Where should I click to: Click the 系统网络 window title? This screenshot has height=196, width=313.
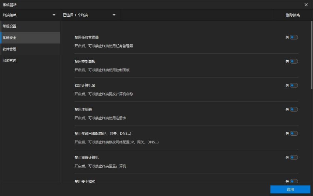pos(9,5)
